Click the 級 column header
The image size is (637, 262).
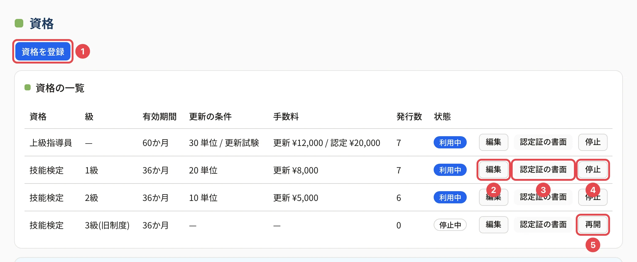click(x=89, y=117)
